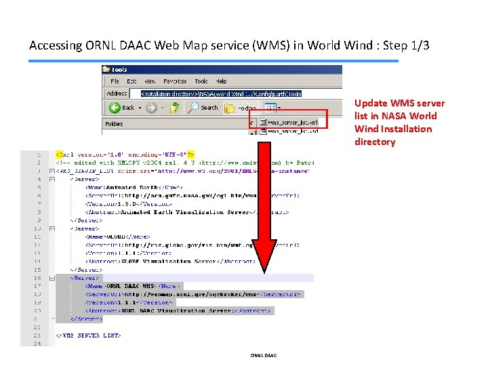
Task: Close the Folders pane with X
Action: [251, 123]
